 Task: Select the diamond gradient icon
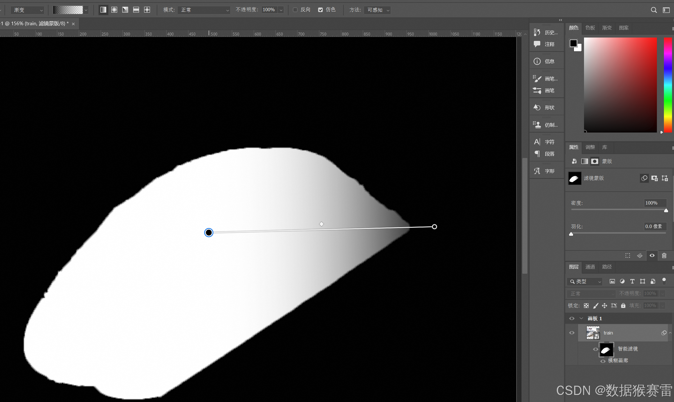147,10
